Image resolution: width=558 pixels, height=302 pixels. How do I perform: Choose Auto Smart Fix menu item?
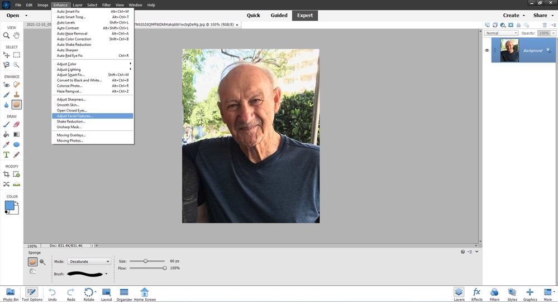(x=93, y=11)
